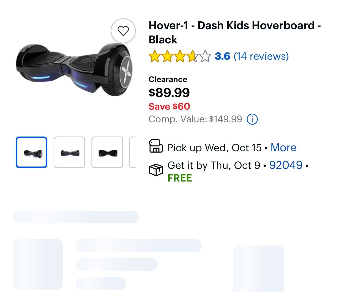The image size is (339, 292).
Task: Click the green FREE shipping text
Action: (180, 178)
